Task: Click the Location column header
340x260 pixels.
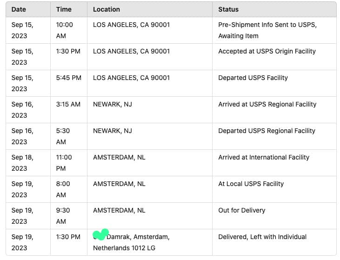Action: pyautogui.click(x=106, y=9)
